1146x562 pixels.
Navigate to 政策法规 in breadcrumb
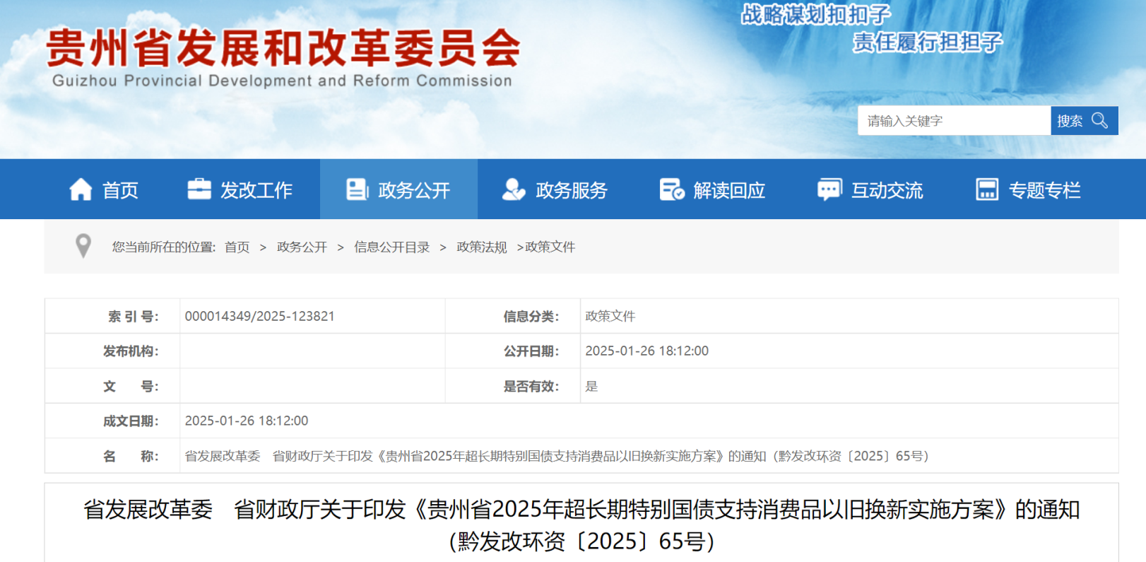click(481, 247)
